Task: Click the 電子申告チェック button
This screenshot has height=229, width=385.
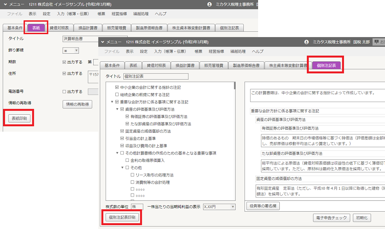Action: click(x=331, y=218)
